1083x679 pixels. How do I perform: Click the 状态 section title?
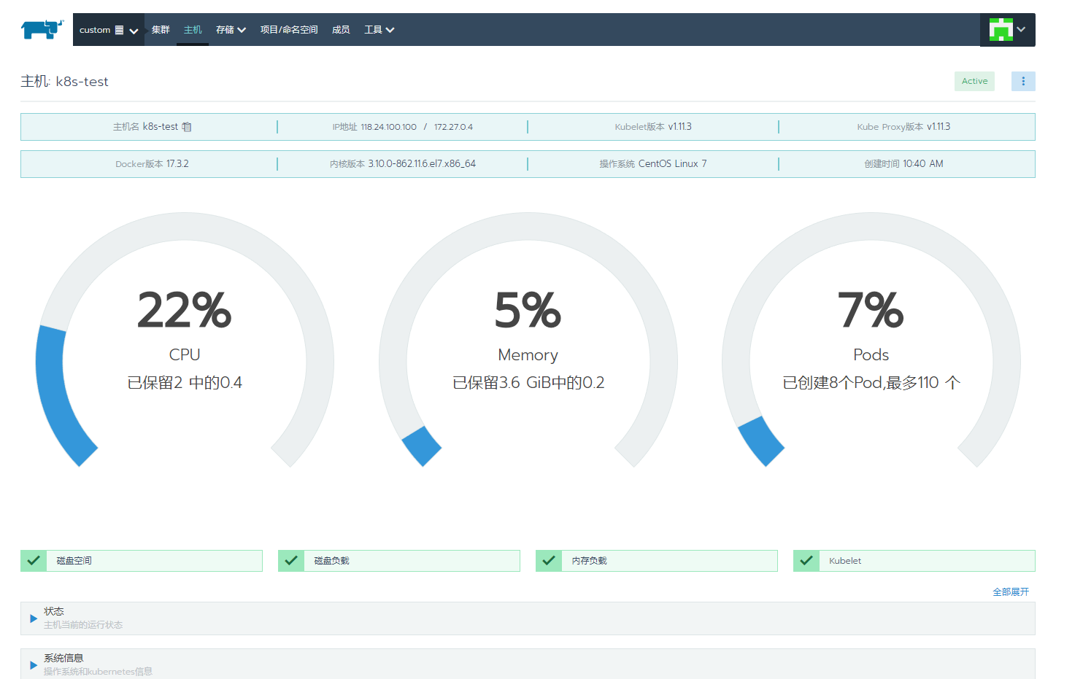(x=54, y=611)
